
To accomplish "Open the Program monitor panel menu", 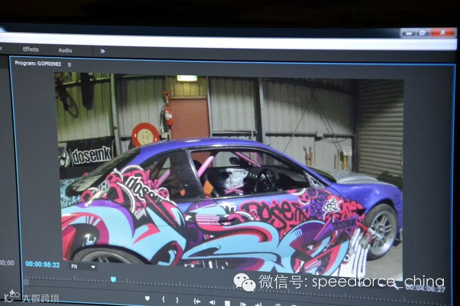I will pyautogui.click(x=69, y=65).
